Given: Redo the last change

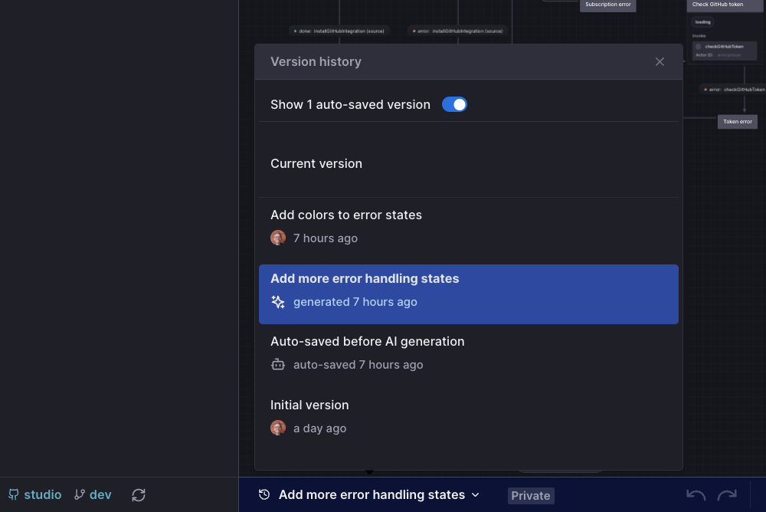Looking at the screenshot, I should 725,495.
